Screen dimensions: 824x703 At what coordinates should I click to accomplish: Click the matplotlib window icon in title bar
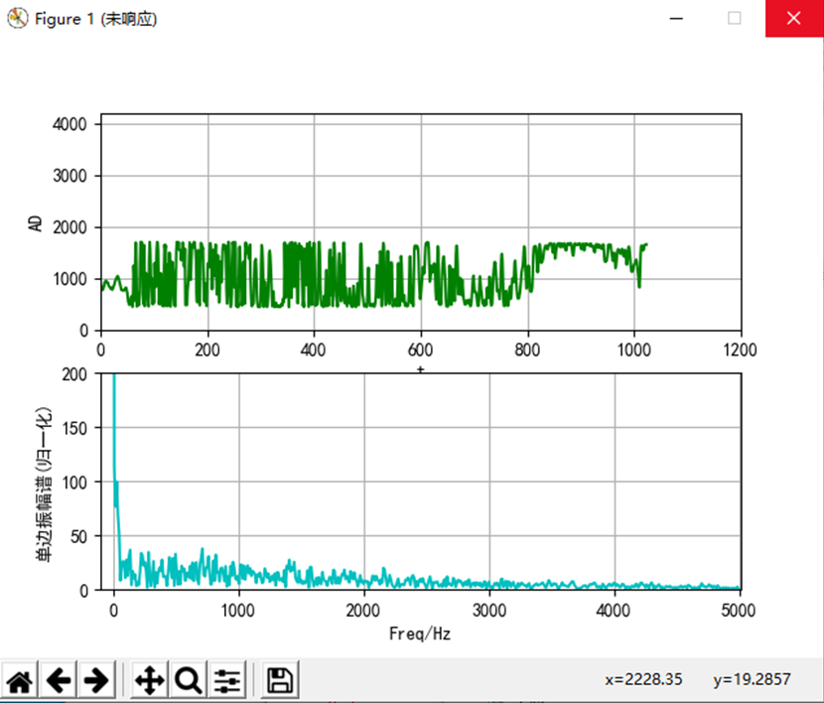point(17,19)
